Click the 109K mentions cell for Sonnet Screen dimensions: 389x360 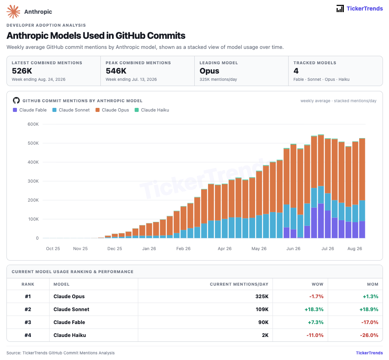tap(262, 309)
